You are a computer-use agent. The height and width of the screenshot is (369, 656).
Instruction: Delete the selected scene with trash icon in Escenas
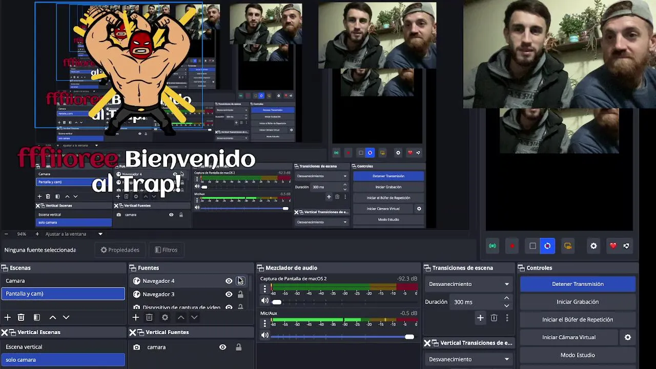pyautogui.click(x=21, y=318)
